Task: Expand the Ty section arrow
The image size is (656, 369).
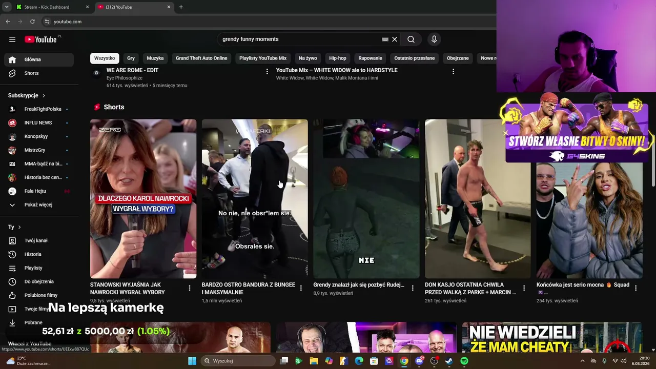Action: coord(19,227)
